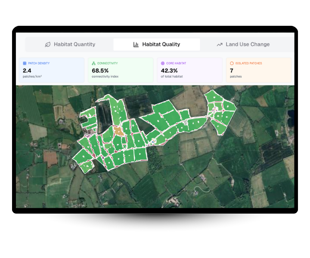This screenshot has height=258, width=310.
Task: Switch to the Habitat Quantity tab
Action: pos(70,44)
